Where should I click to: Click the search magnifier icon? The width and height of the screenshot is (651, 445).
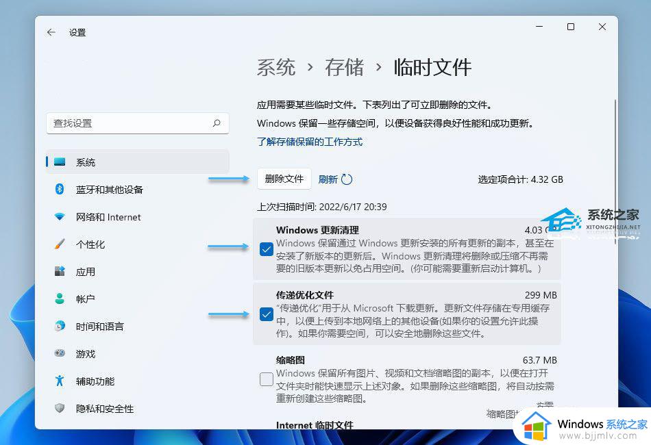[217, 123]
